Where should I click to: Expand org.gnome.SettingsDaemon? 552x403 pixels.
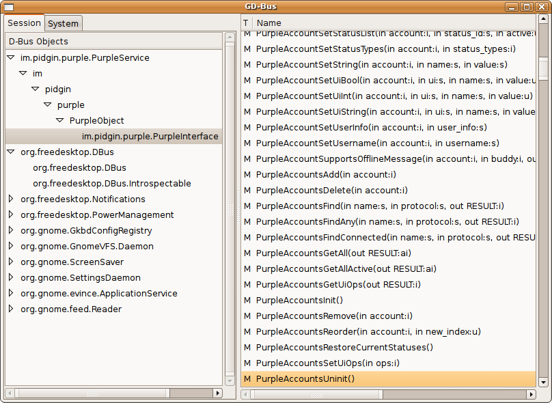click(x=11, y=277)
